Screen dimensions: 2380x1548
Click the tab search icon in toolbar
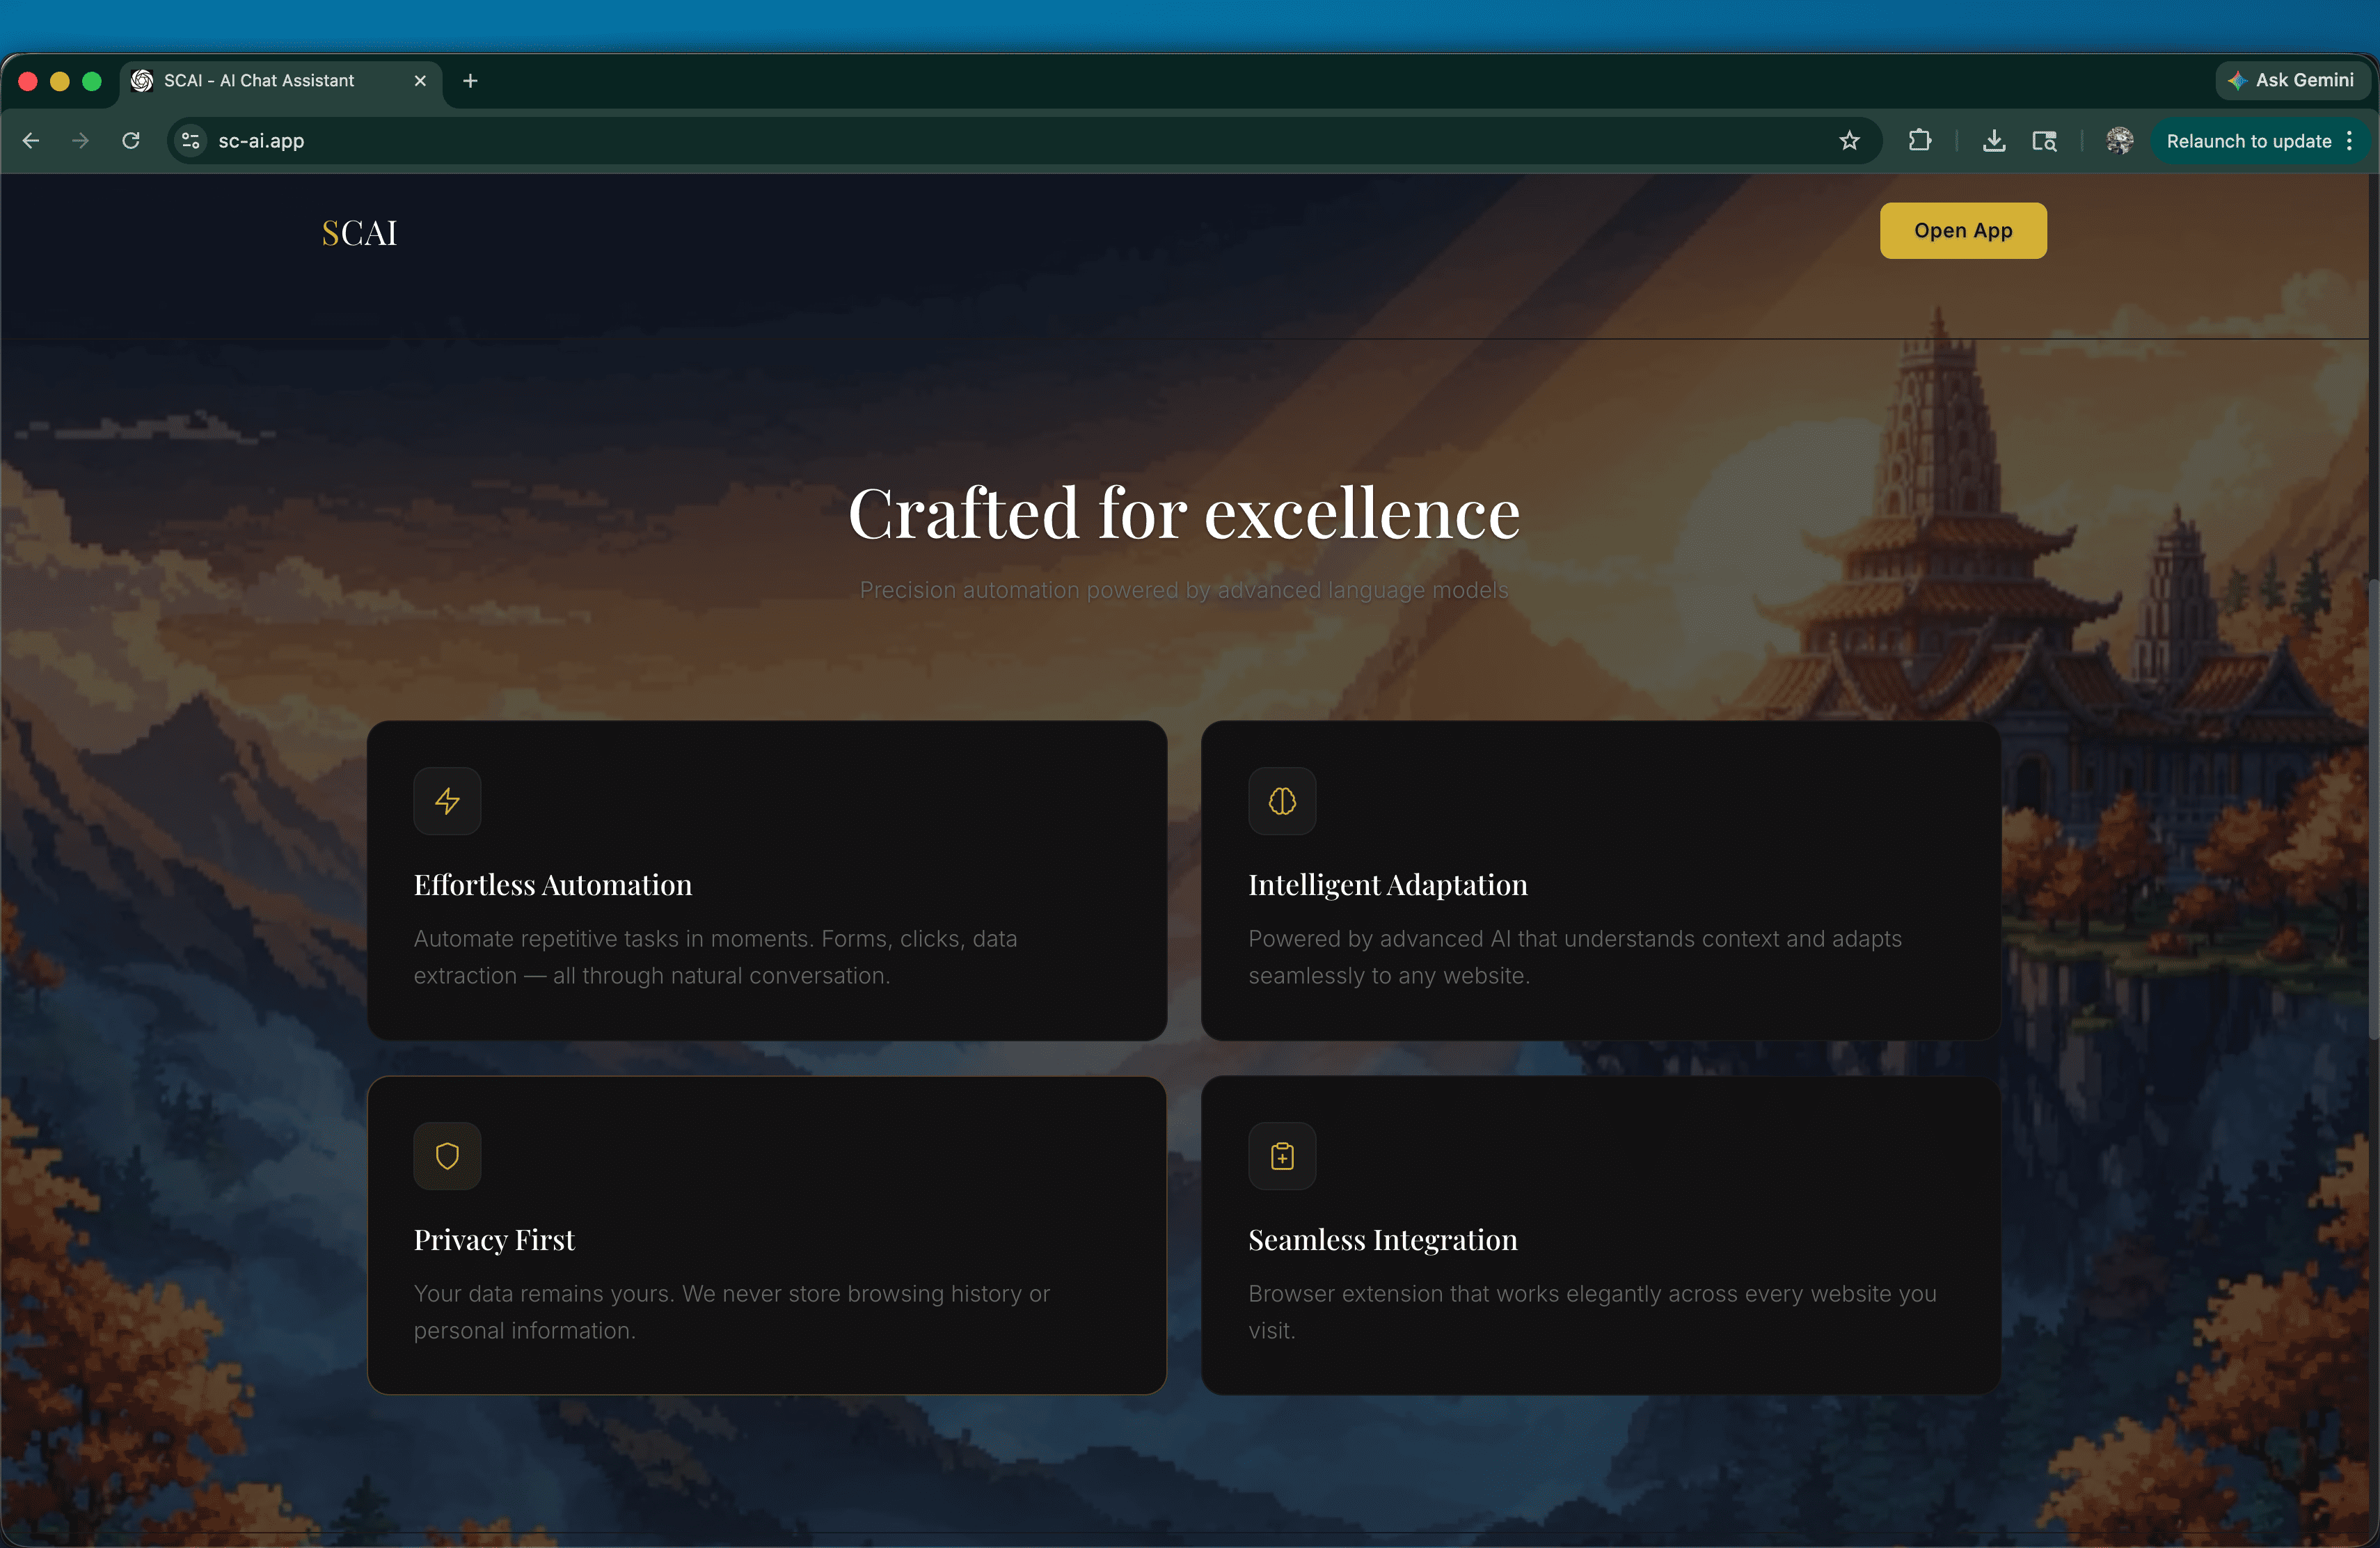[2044, 141]
